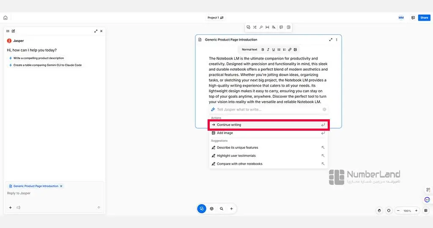
Task: Remove the Generic Product Page Introduction chip
Action: (x=61, y=186)
